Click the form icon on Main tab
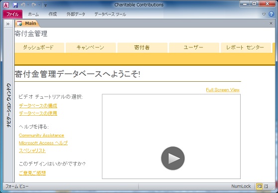Viewport: 278px width, 193px height. [19, 23]
